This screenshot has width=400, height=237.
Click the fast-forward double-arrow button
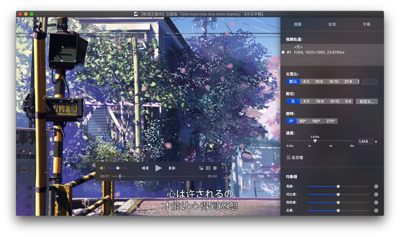(x=172, y=168)
